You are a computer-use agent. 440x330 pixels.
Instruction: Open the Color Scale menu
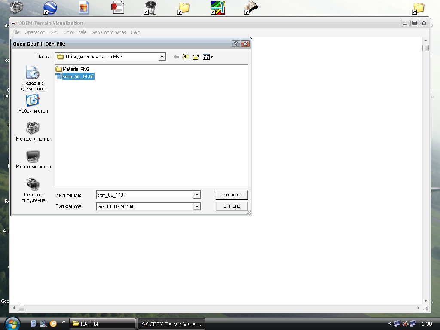click(x=75, y=32)
